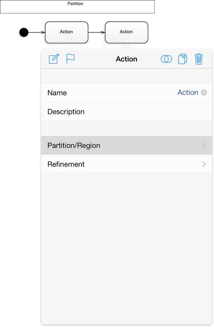Image resolution: width=214 pixels, height=327 pixels.
Task: Tap the Description field row
Action: point(126,111)
